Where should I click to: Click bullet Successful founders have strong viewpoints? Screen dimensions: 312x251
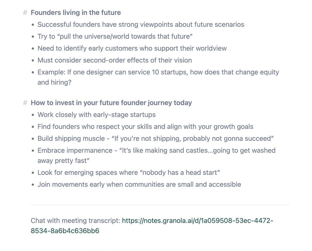(141, 24)
